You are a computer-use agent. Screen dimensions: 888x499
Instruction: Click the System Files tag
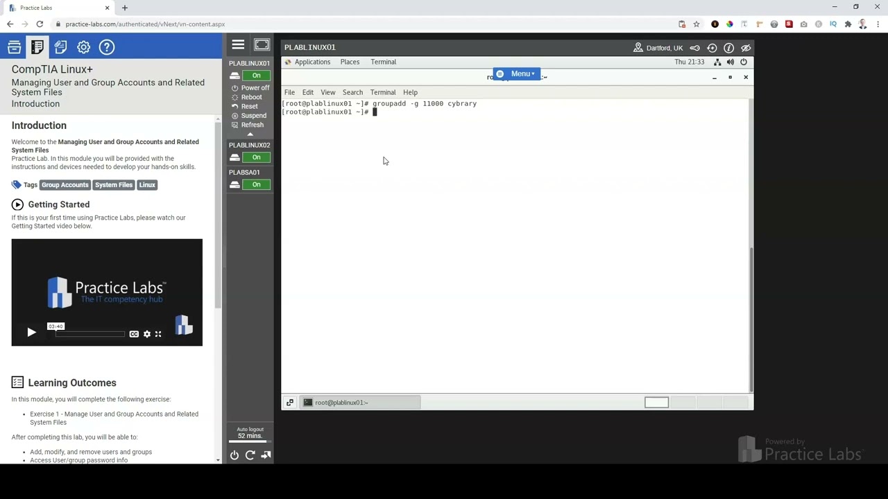(x=114, y=185)
